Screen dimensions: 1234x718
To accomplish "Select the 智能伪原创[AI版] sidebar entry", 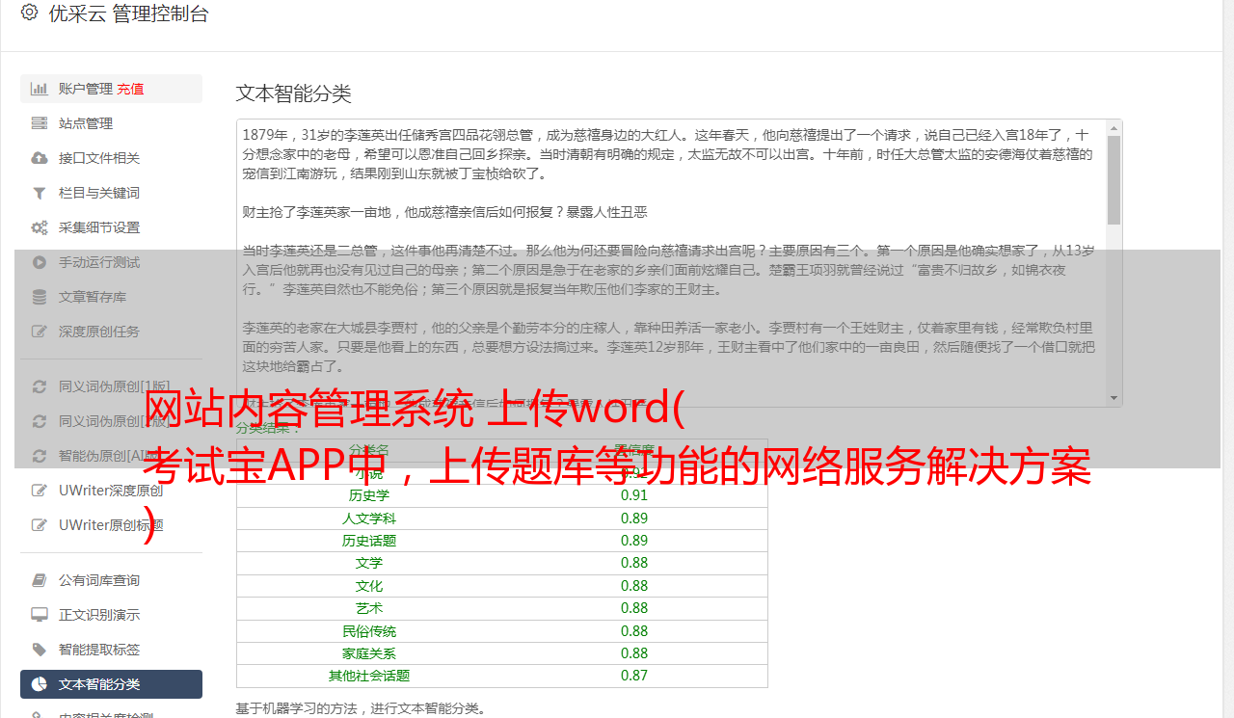I will [x=111, y=456].
